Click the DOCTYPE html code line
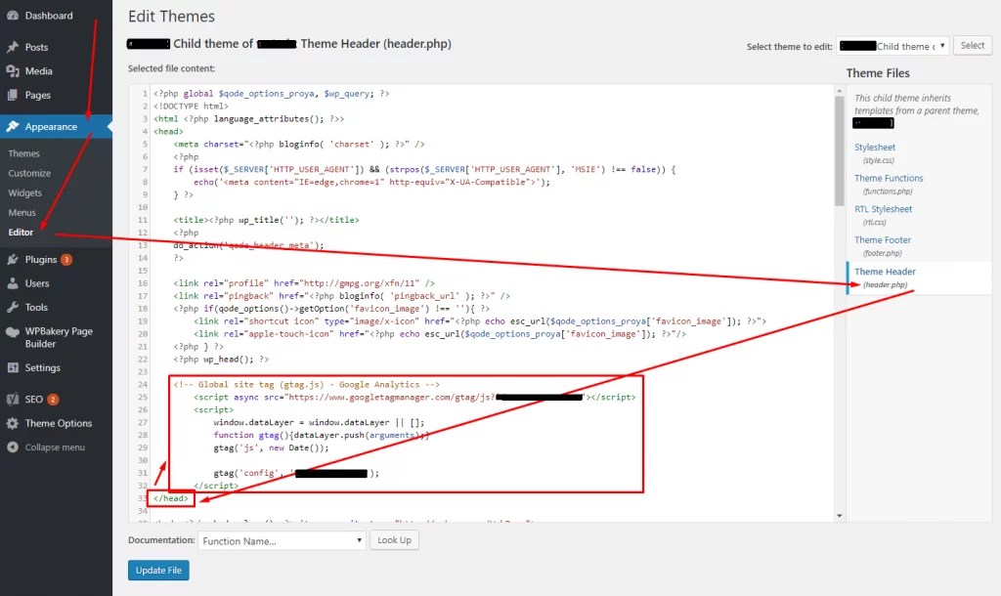 pos(191,106)
